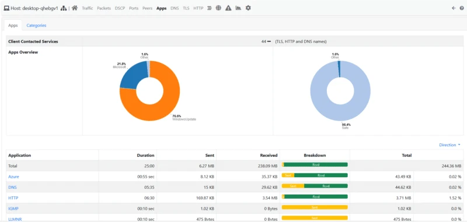Click the laptop host icon

coord(6,8)
